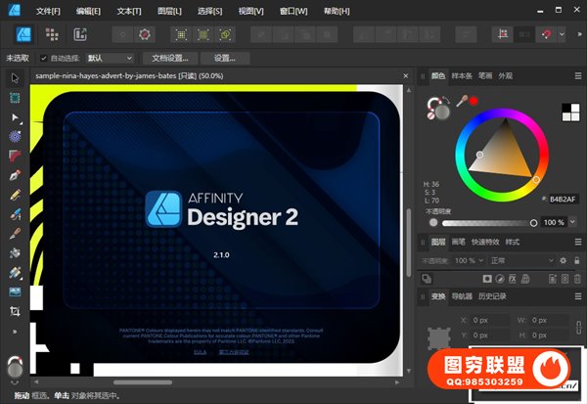Switch to Designer persona icon
587x404 pixels.
pos(23,34)
